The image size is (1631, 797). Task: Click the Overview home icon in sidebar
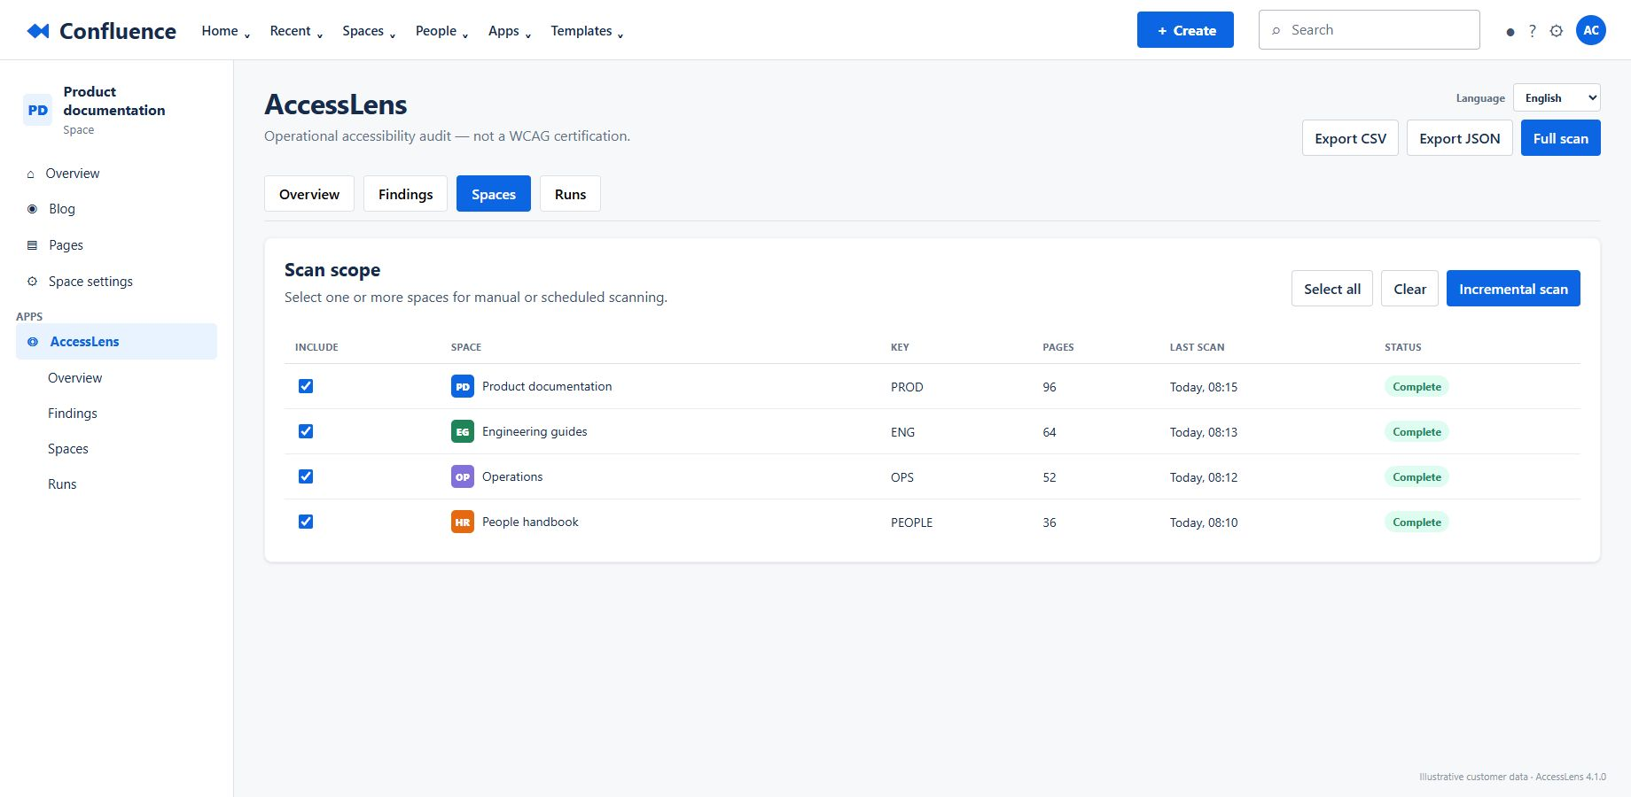[31, 174]
